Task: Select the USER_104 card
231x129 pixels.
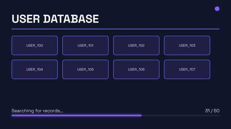Action: pyautogui.click(x=35, y=70)
